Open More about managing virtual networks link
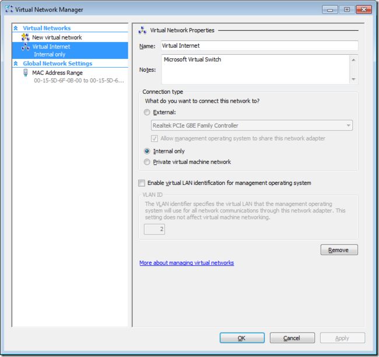Image resolution: width=379 pixels, height=357 pixels. [187, 262]
